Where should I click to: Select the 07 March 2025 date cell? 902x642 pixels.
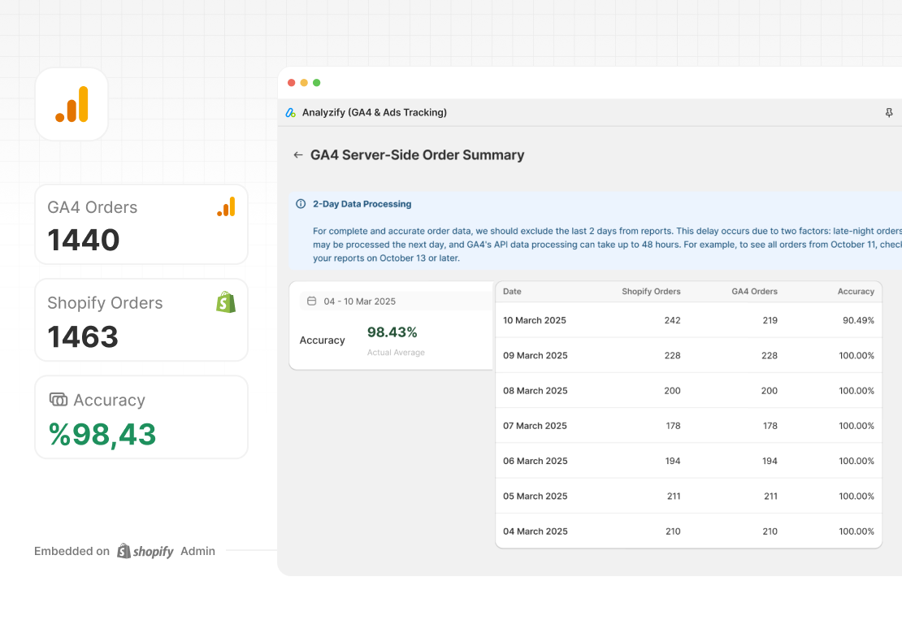coord(535,426)
